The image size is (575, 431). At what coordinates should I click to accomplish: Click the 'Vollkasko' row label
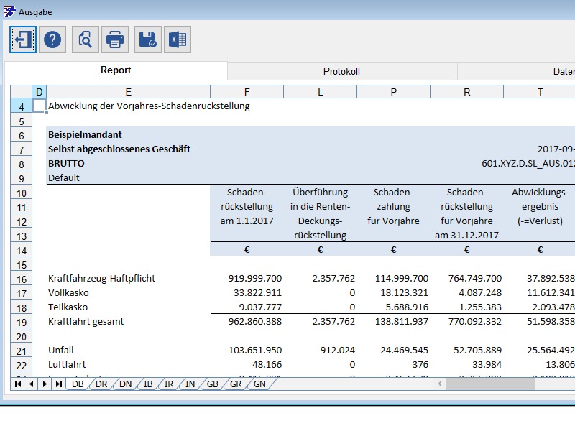tap(68, 293)
